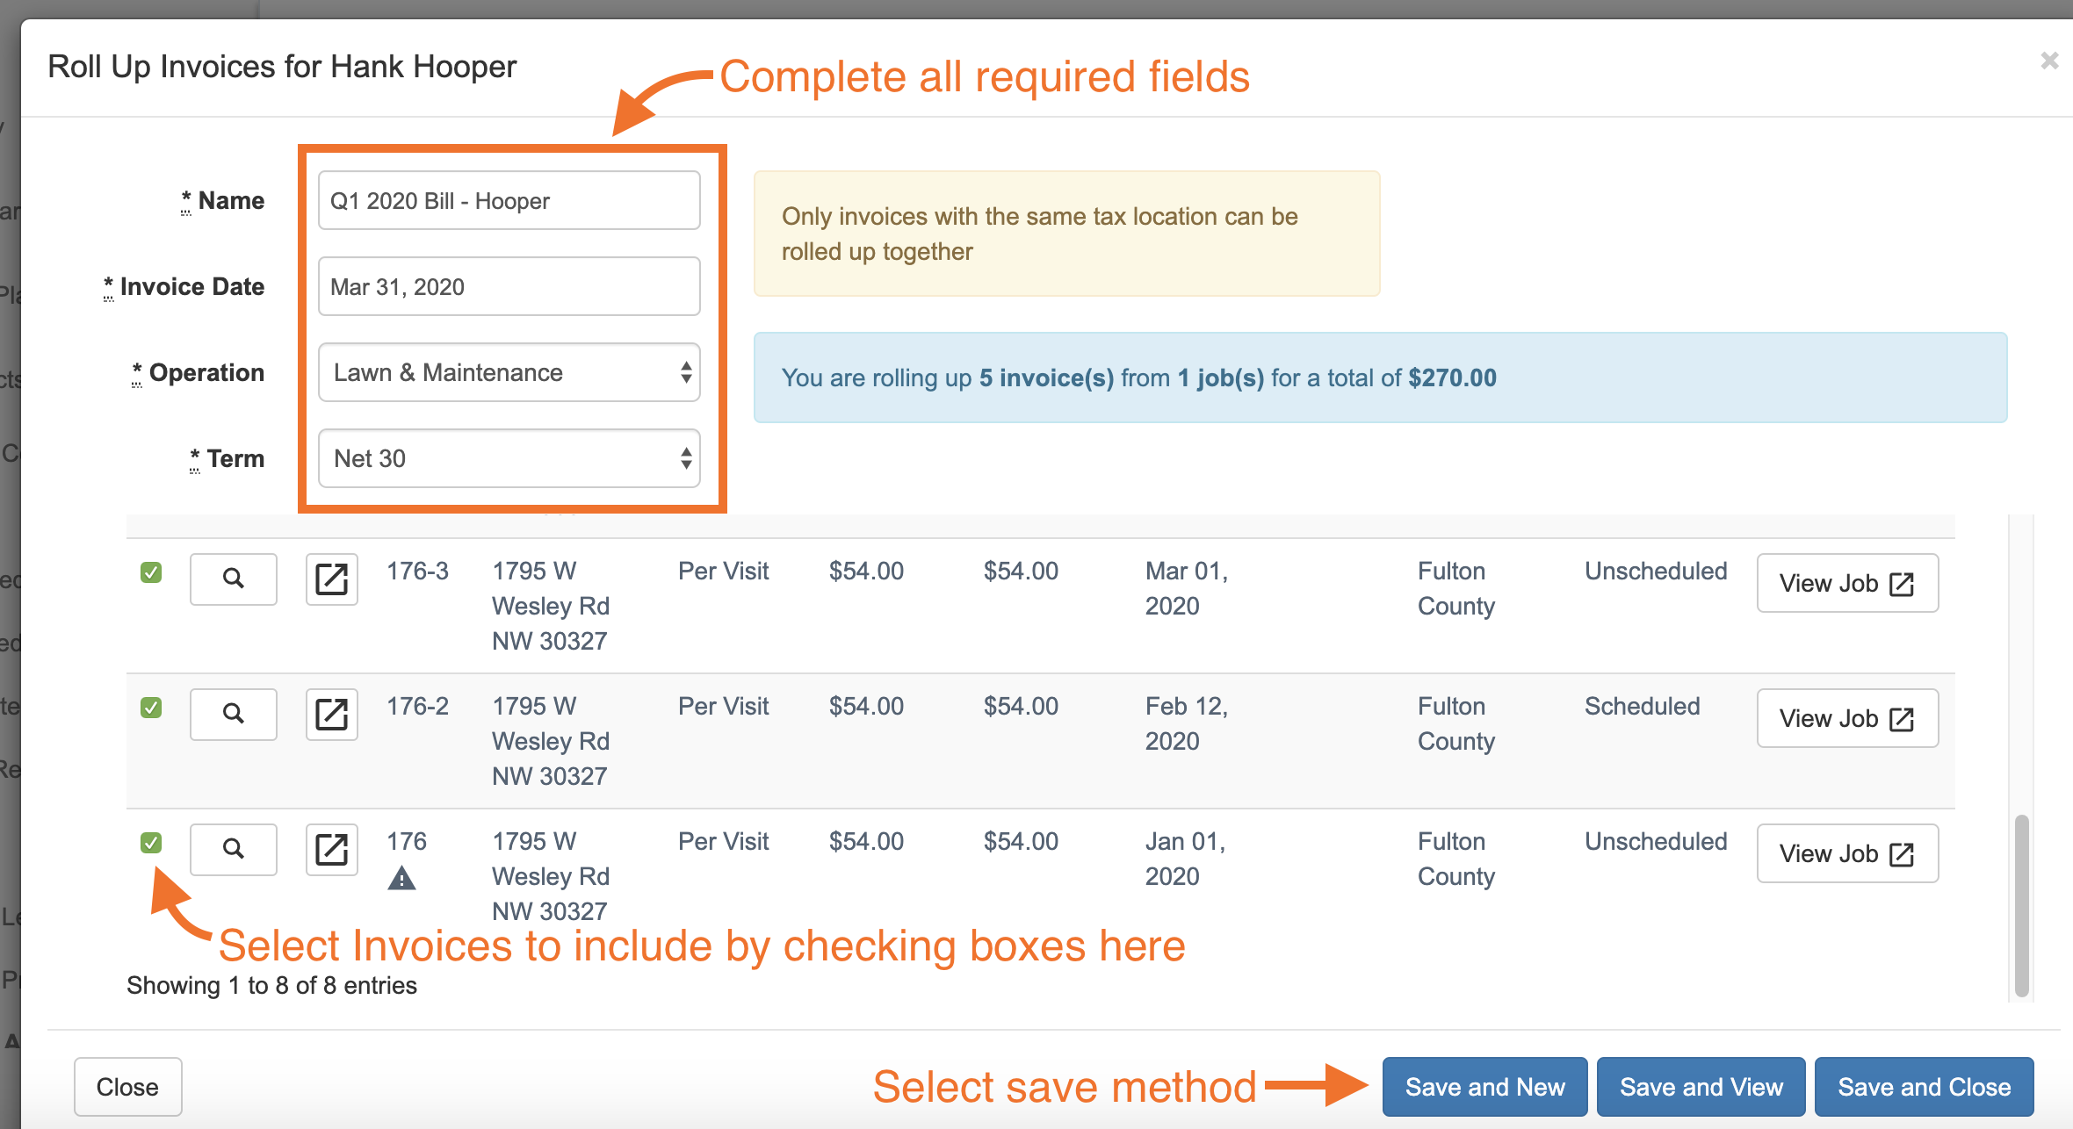The height and width of the screenshot is (1129, 2073).
Task: Click the Invoice Date field
Action: (x=509, y=286)
